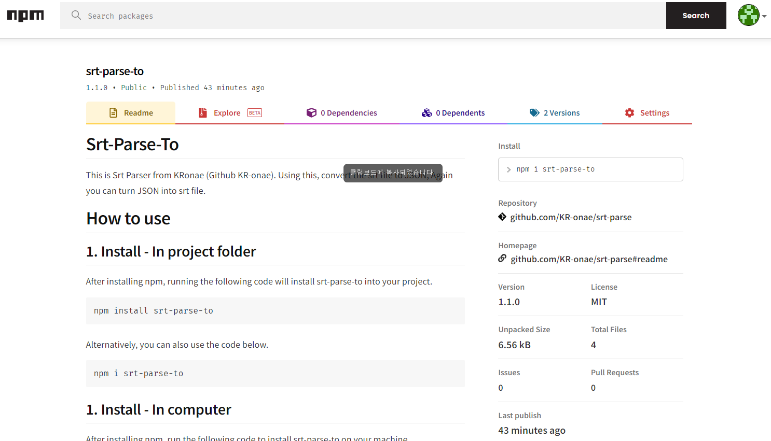The width and height of the screenshot is (771, 441).
Task: Click the Dependents cubes icon
Action: (x=426, y=112)
